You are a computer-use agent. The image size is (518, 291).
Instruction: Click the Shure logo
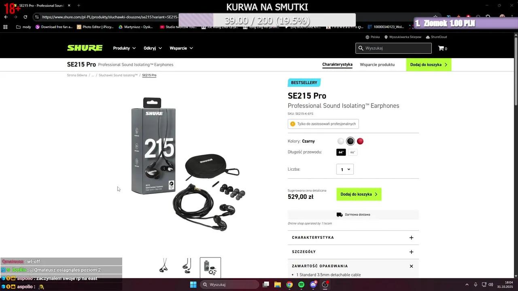click(x=85, y=48)
